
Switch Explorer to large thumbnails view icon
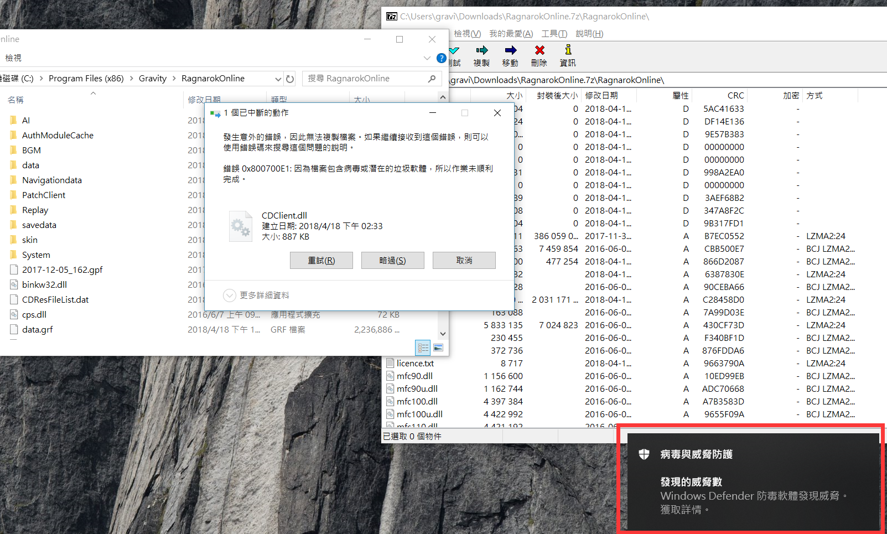tap(438, 348)
